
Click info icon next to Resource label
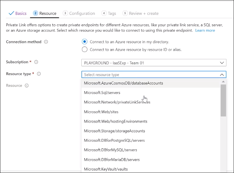(27, 86)
